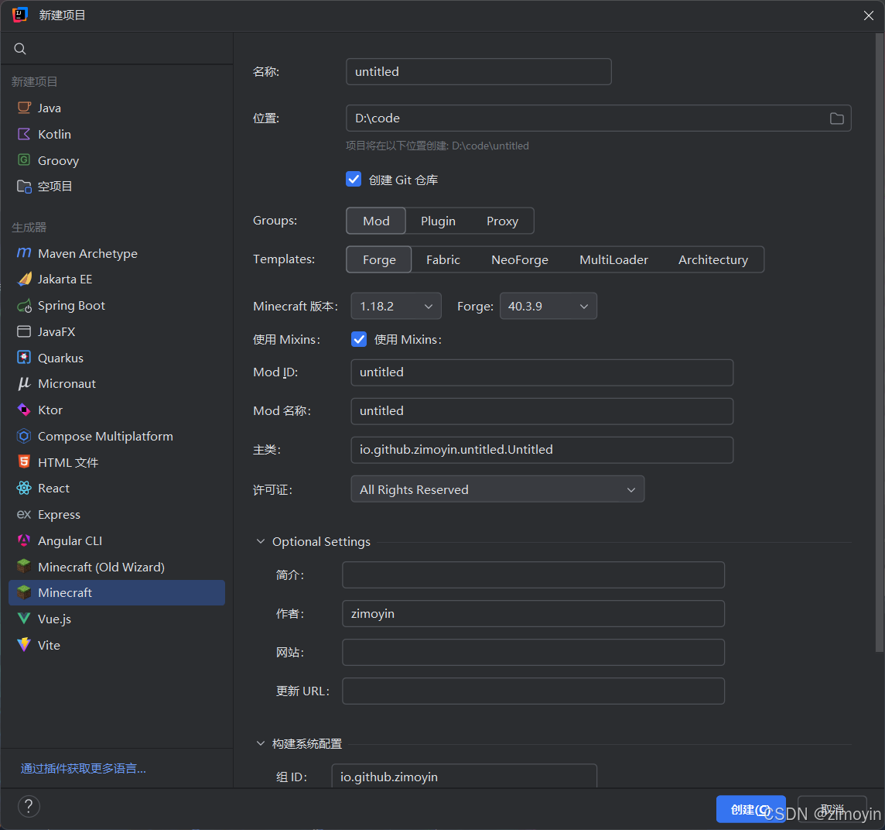Viewport: 885px width, 830px height.
Task: Choose the Angular CLI generator icon
Action: pos(24,540)
